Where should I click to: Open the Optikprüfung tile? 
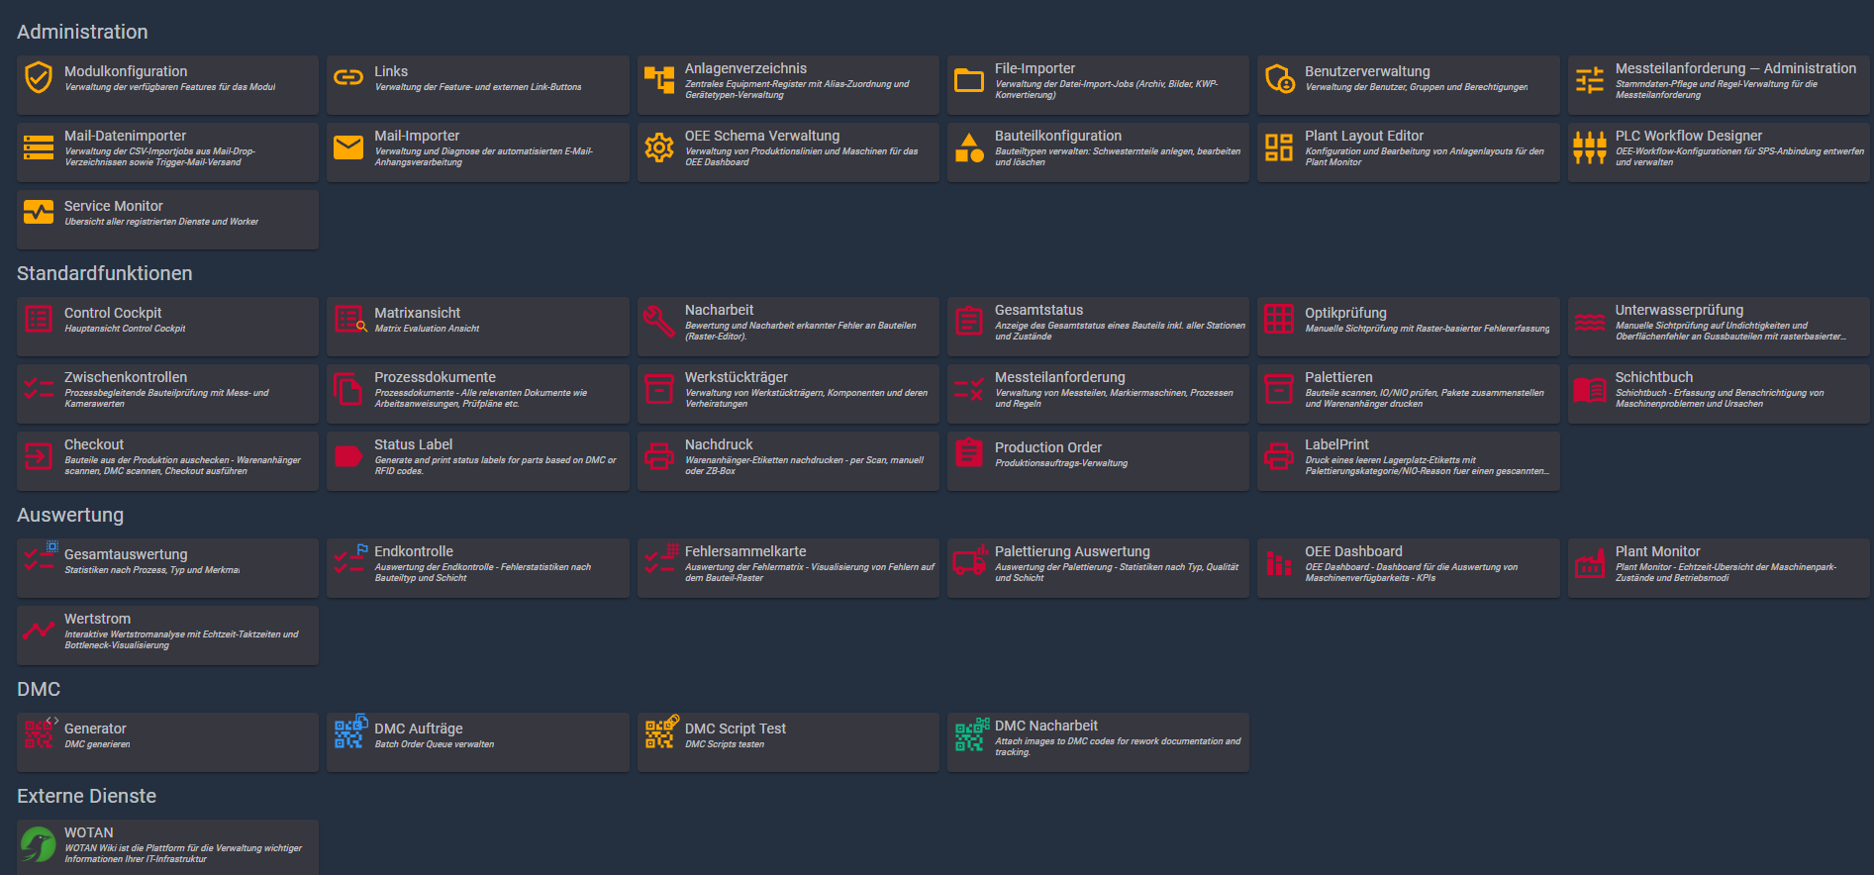[1408, 327]
